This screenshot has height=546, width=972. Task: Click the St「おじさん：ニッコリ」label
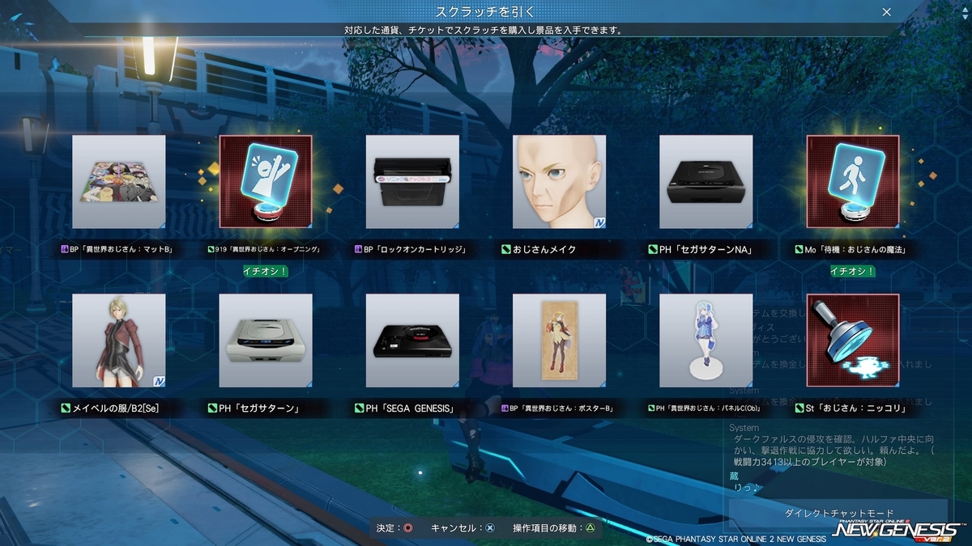click(x=853, y=408)
